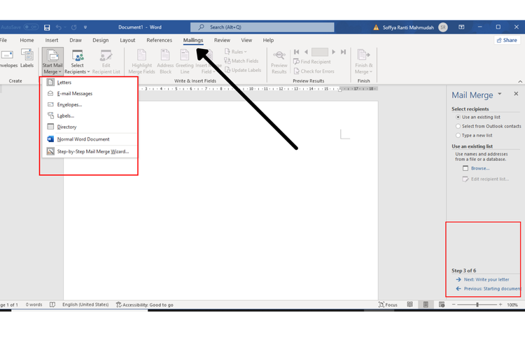Image resolution: width=525 pixels, height=350 pixels.
Task: Select Use an existing list radio
Action: [x=458, y=117]
